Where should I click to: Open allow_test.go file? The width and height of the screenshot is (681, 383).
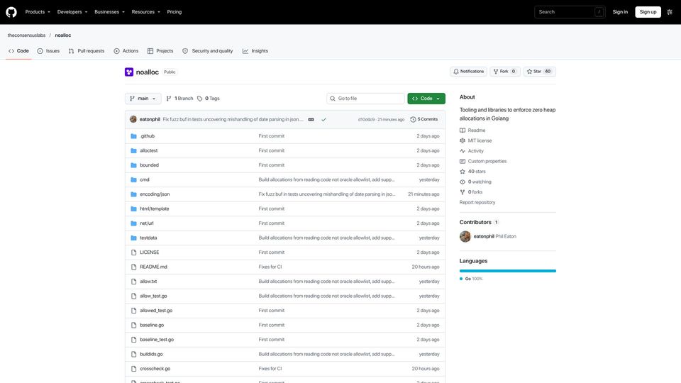click(153, 296)
